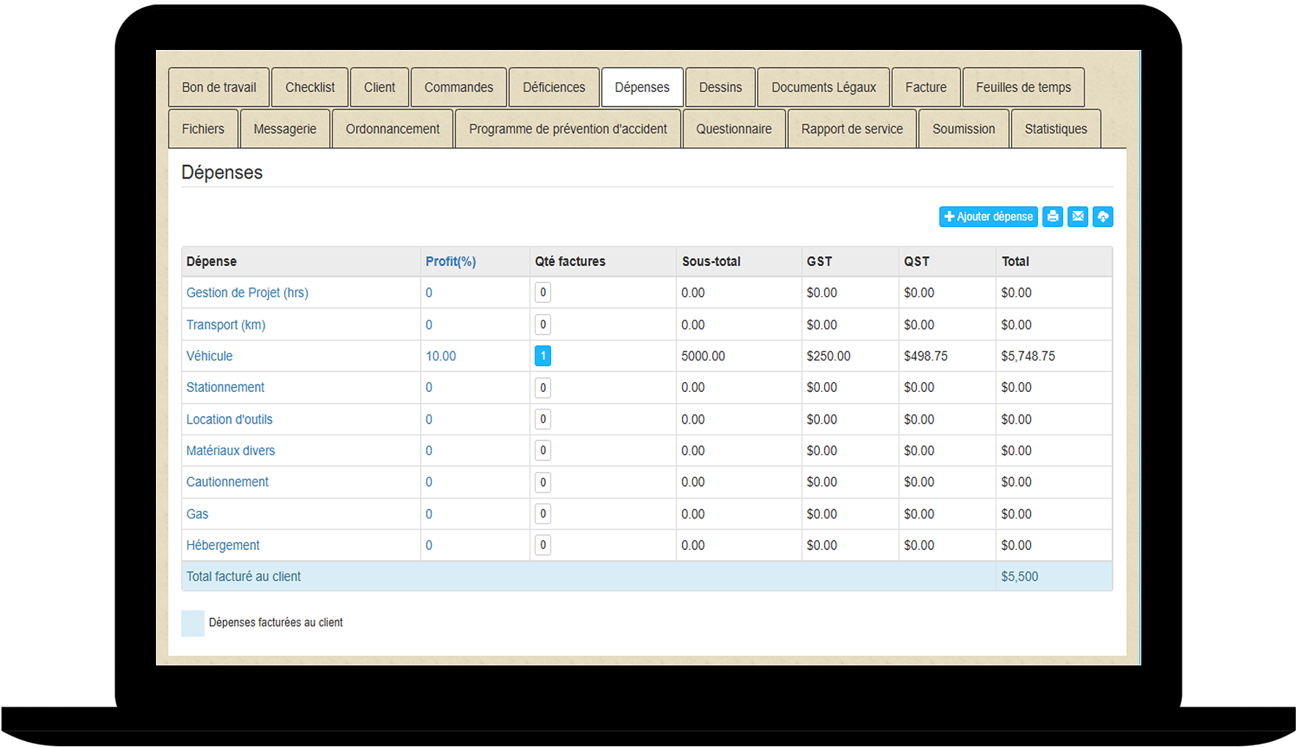Click the invoice count badge for Hébergement

click(542, 545)
